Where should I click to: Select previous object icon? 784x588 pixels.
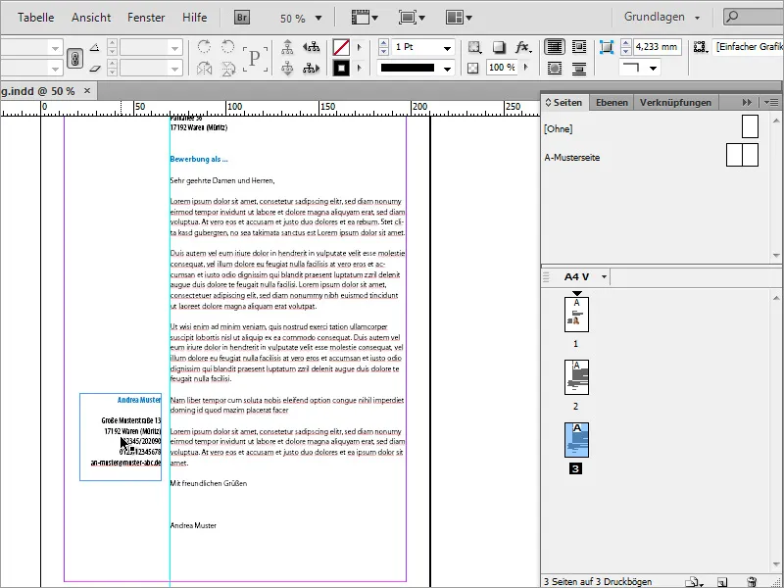[x=311, y=47]
